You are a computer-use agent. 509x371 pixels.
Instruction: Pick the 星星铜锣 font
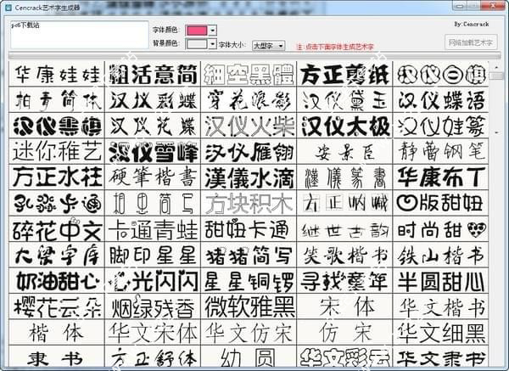tap(249, 281)
